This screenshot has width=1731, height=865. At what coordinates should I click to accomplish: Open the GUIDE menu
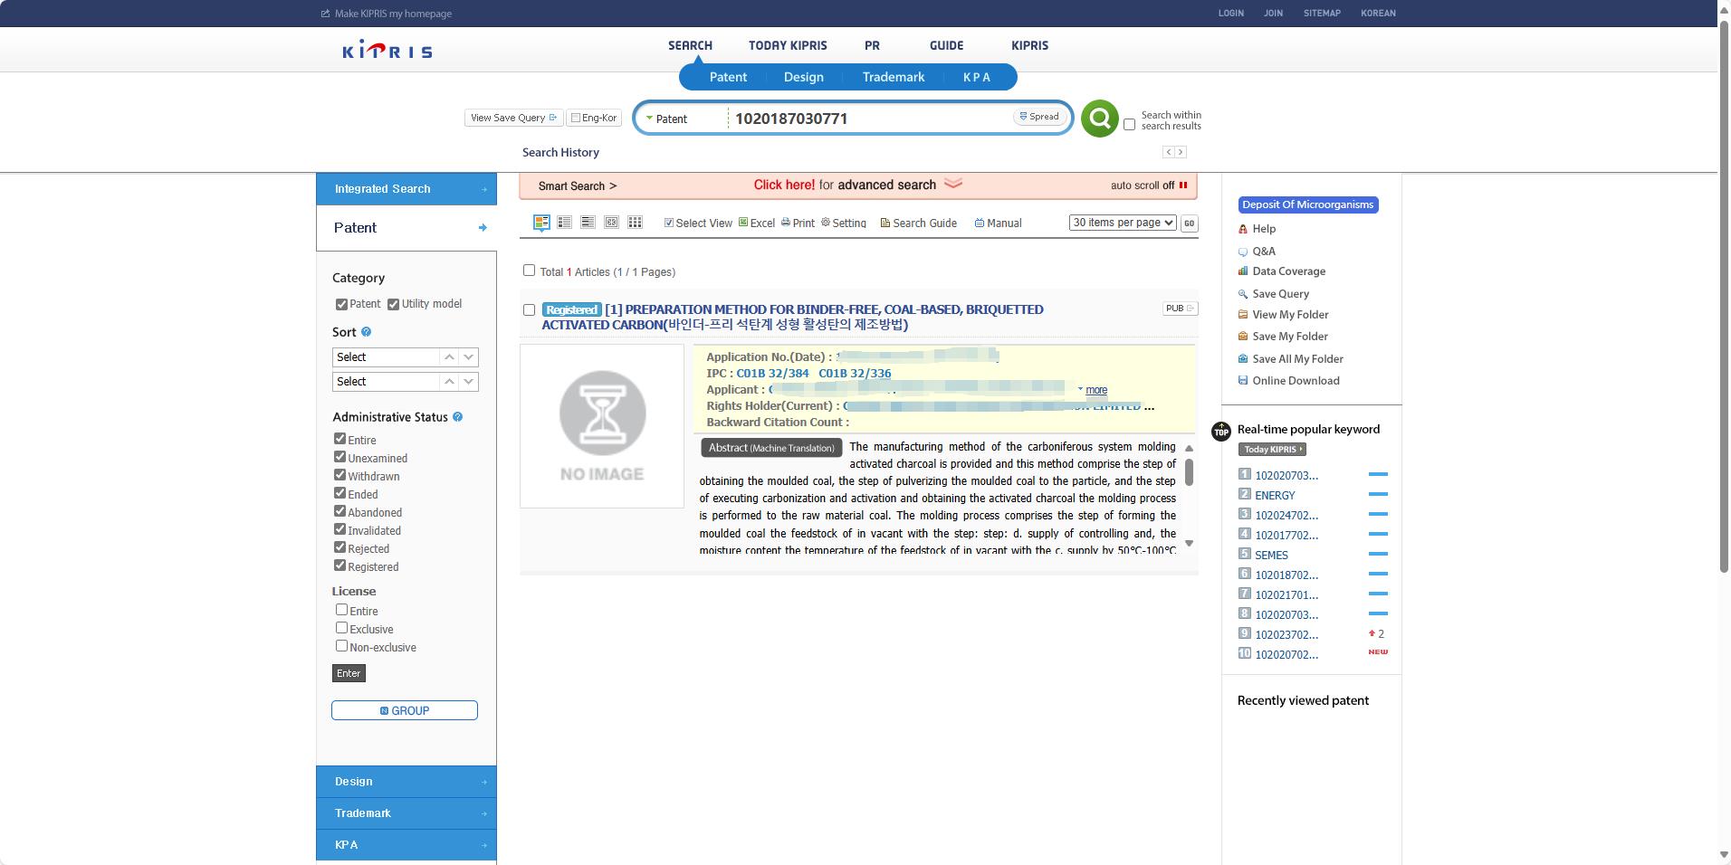click(946, 45)
